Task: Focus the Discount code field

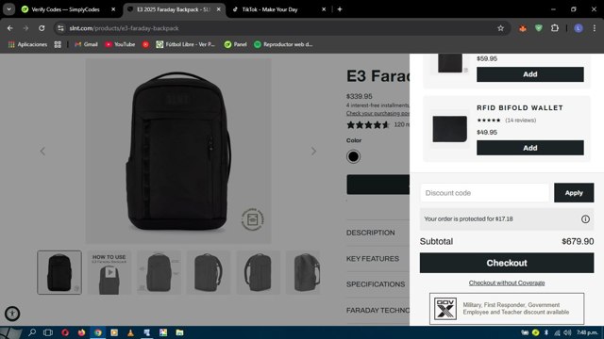Action: coord(484,192)
